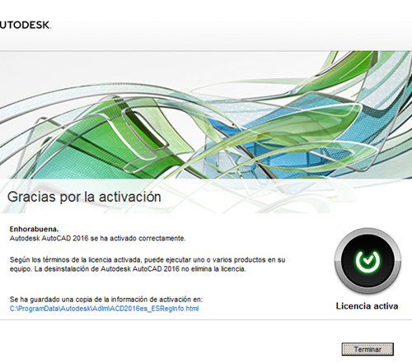Image resolution: width=412 pixels, height=363 pixels.
Task: Click the 'Enhorabuena.' bold text
Action: pos(34,229)
